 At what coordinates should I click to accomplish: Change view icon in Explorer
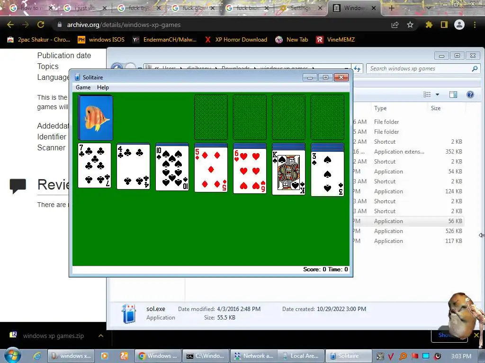click(x=427, y=95)
